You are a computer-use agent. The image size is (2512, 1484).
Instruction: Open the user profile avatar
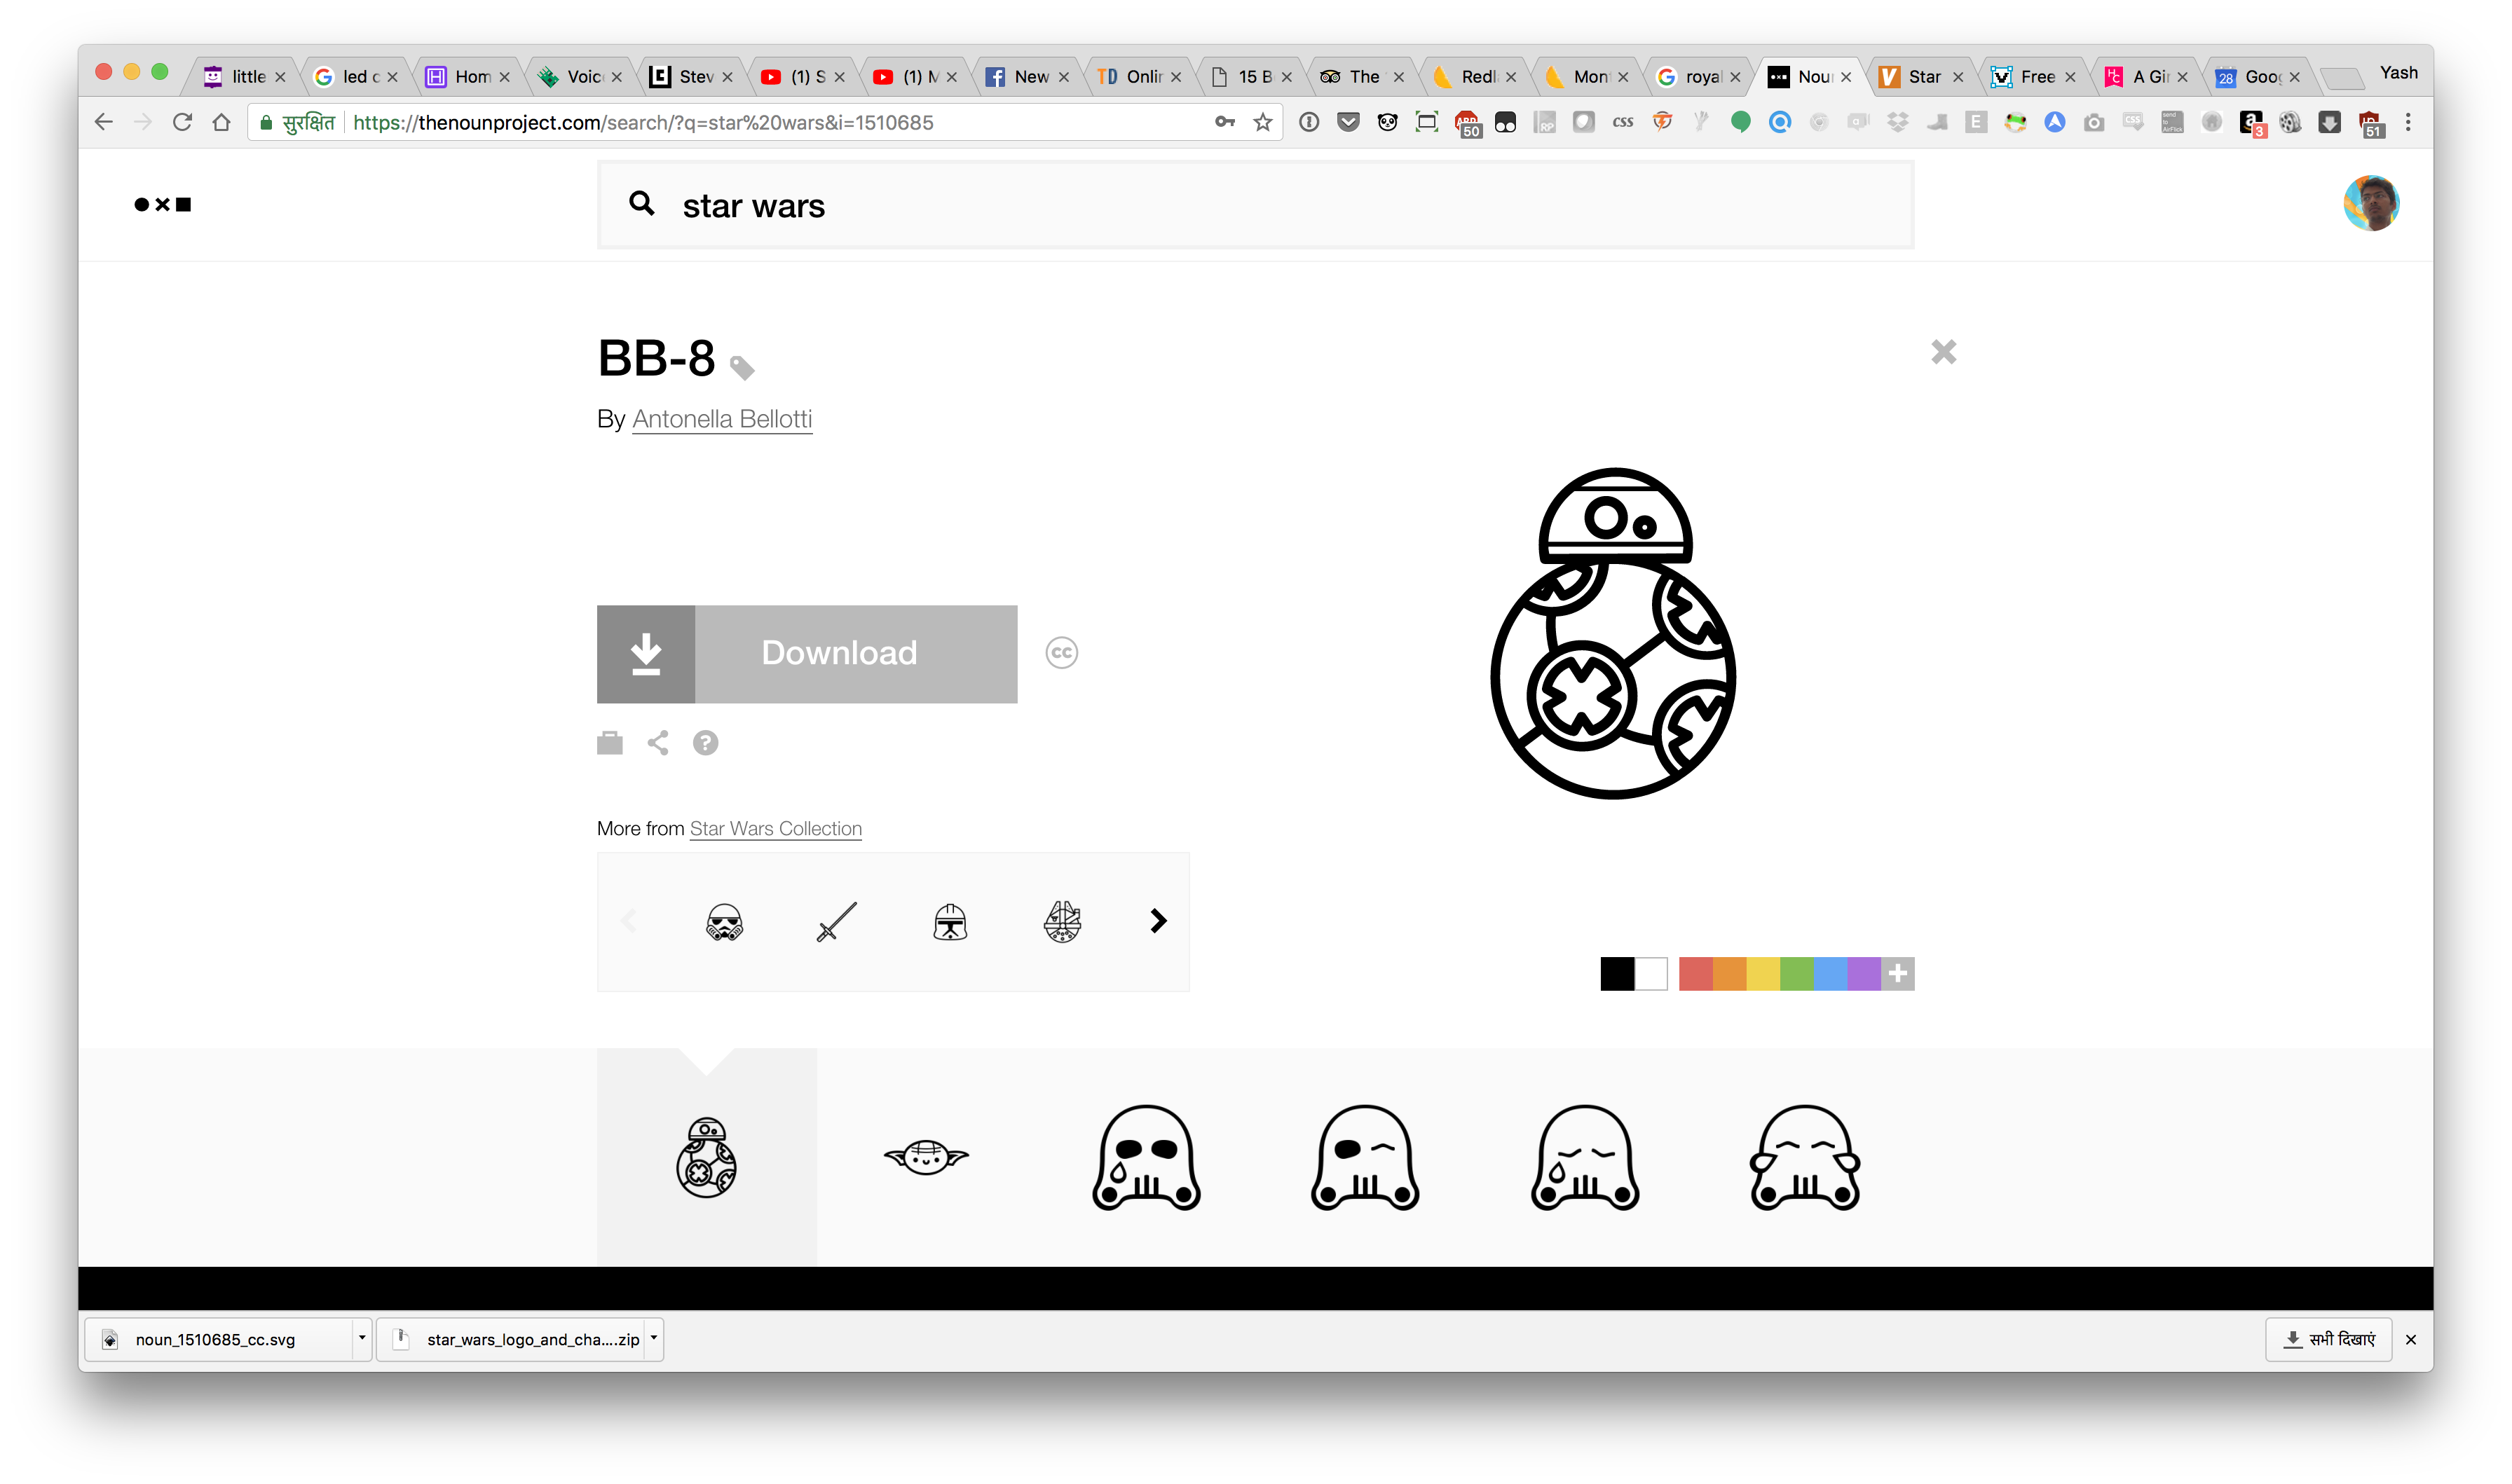2371,203
